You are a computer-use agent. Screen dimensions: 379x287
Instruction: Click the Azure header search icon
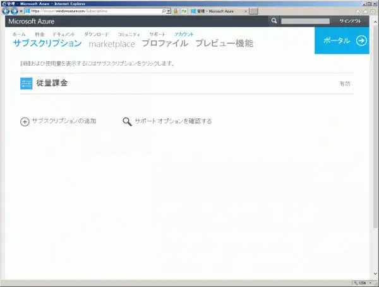pyautogui.click(x=274, y=21)
